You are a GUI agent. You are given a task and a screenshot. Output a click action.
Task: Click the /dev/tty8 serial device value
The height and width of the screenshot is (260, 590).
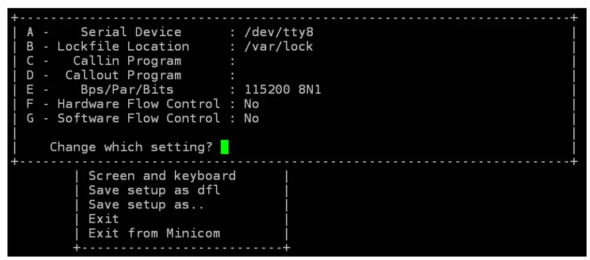(279, 32)
